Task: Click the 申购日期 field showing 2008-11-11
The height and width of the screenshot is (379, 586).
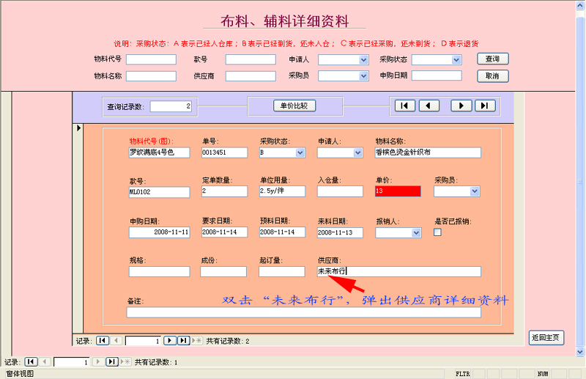Action: tap(159, 232)
